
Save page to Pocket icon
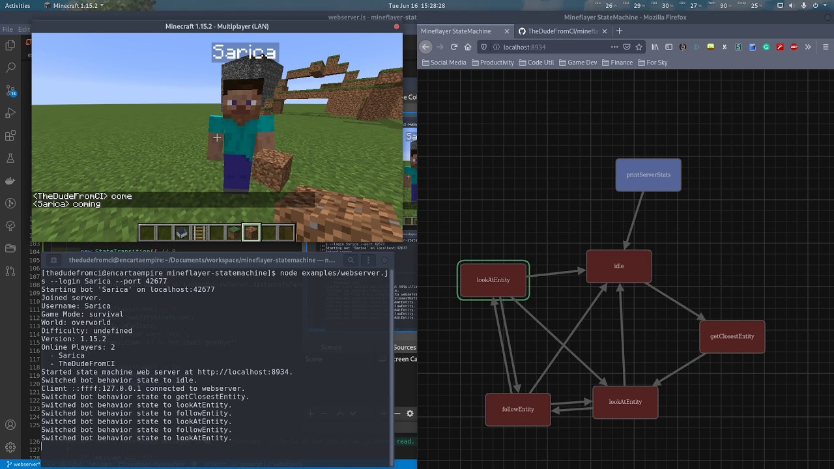(x=627, y=47)
